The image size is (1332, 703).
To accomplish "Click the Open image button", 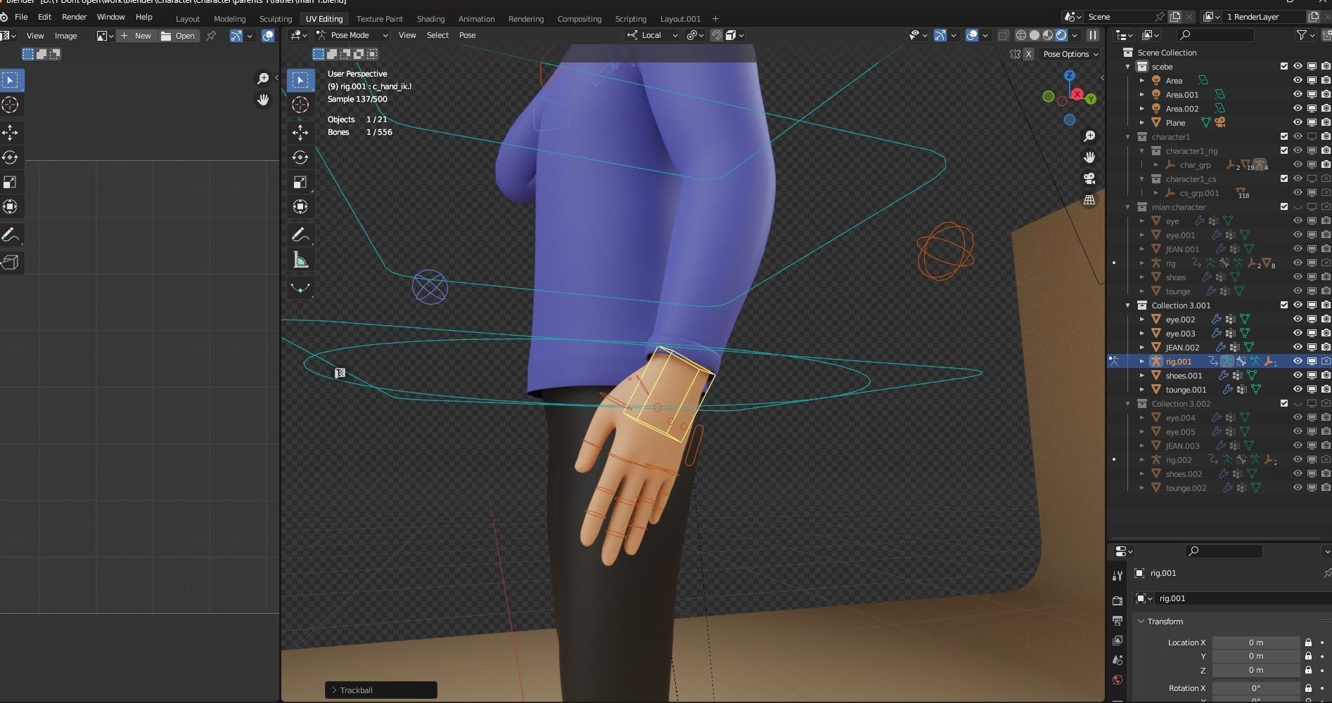I will pos(178,36).
